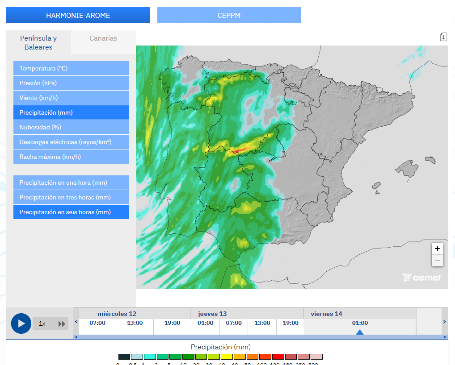Download the map image with the download icon

[x=443, y=37]
